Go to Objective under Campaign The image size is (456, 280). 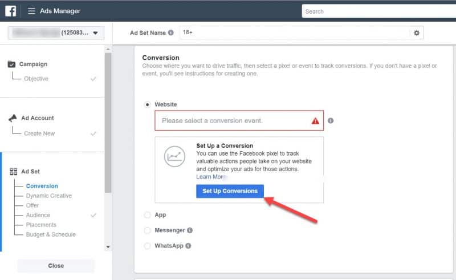point(36,79)
